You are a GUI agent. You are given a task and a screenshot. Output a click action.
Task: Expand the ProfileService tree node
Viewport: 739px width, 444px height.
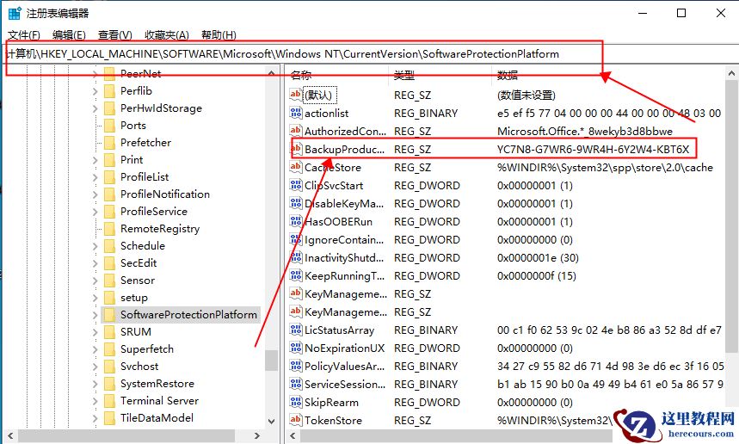(x=95, y=212)
